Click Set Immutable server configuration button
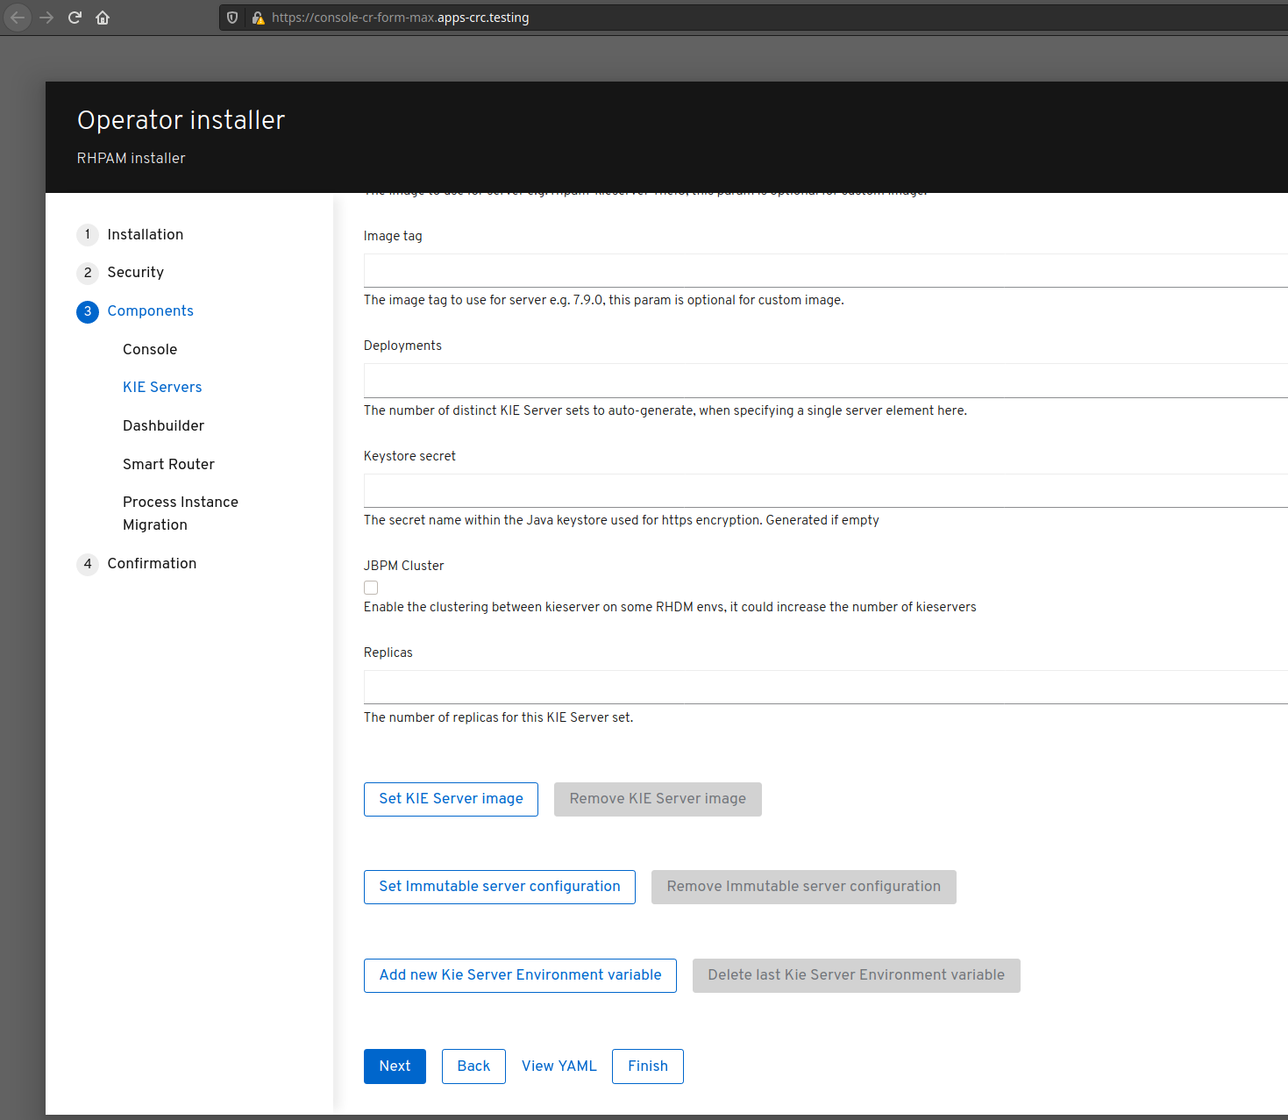 499,887
